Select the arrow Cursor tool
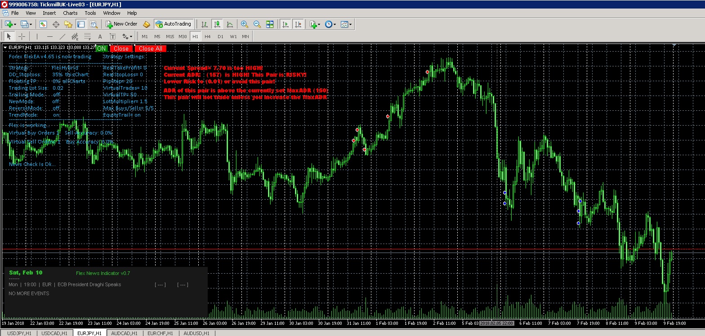Screen dimensions: 705x336 (x=9, y=36)
